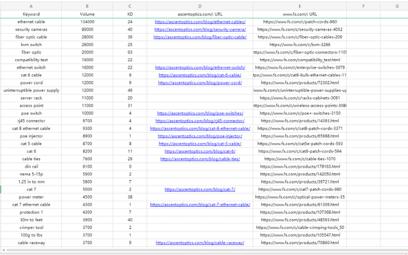Image resolution: width=408 pixels, height=255 pixels.
Task: Select column A header
Action: 31,6
